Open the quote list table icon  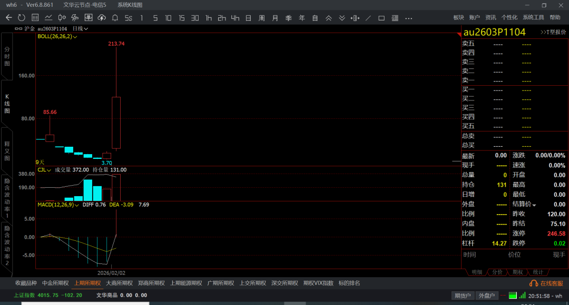pos(35,18)
